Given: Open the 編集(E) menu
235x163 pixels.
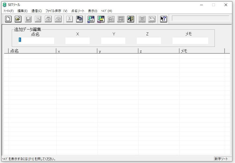Looking at the screenshot, I should (22, 11).
